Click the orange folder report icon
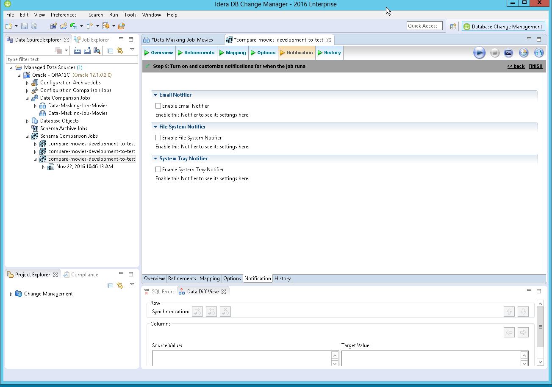This screenshot has width=552, height=387. tap(122, 26)
